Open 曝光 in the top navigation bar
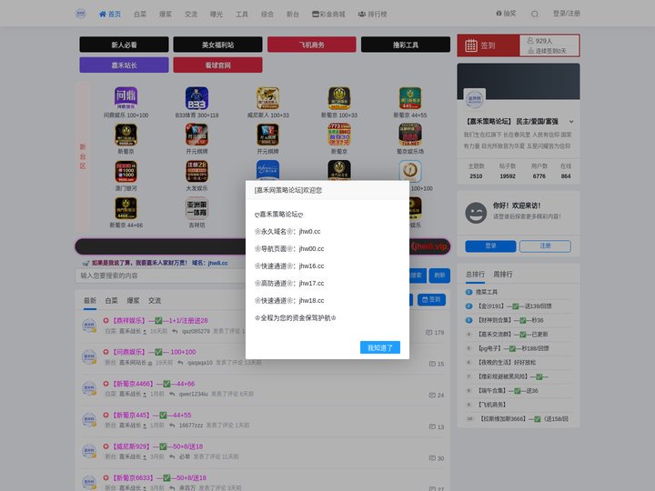Image resolution: width=655 pixels, height=491 pixels. (x=217, y=15)
